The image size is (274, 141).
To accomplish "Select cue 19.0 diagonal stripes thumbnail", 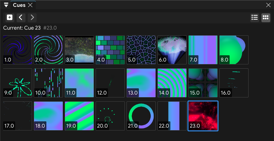I will [79, 116].
